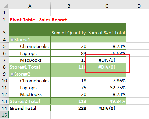Select column C header

pyautogui.click(x=107, y=6)
